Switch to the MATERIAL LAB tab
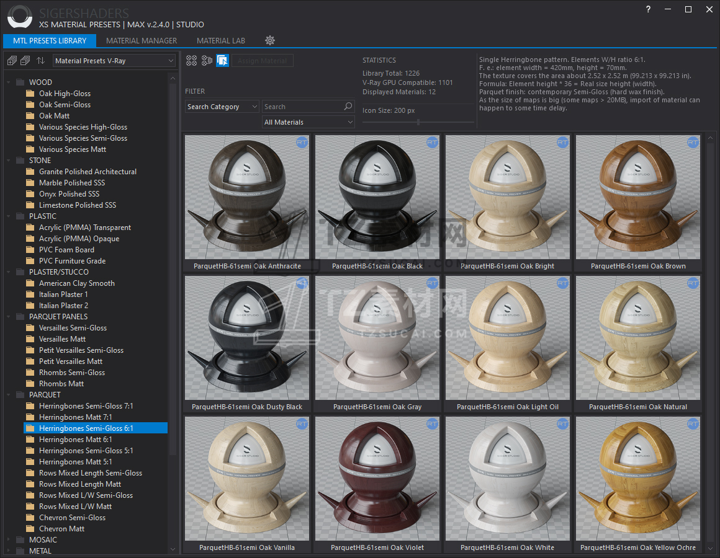 [x=221, y=41]
